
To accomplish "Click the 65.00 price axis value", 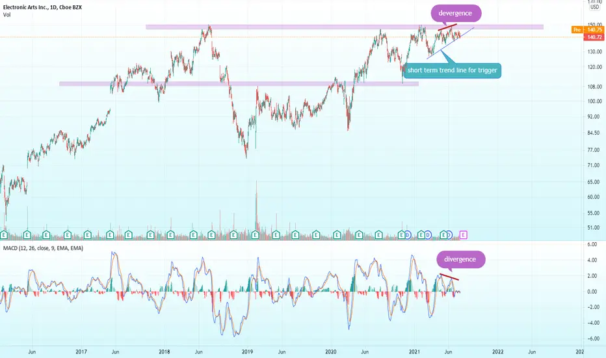I will [595, 182].
